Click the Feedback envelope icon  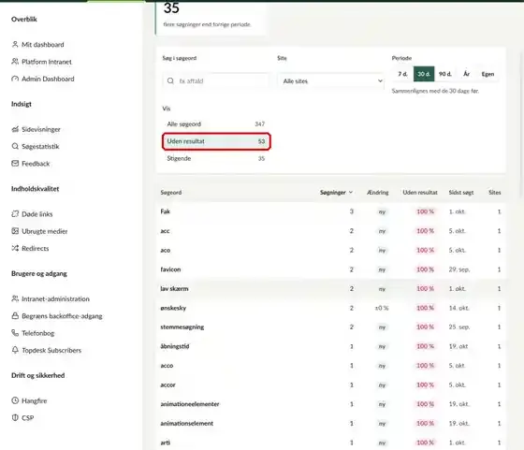click(x=15, y=164)
